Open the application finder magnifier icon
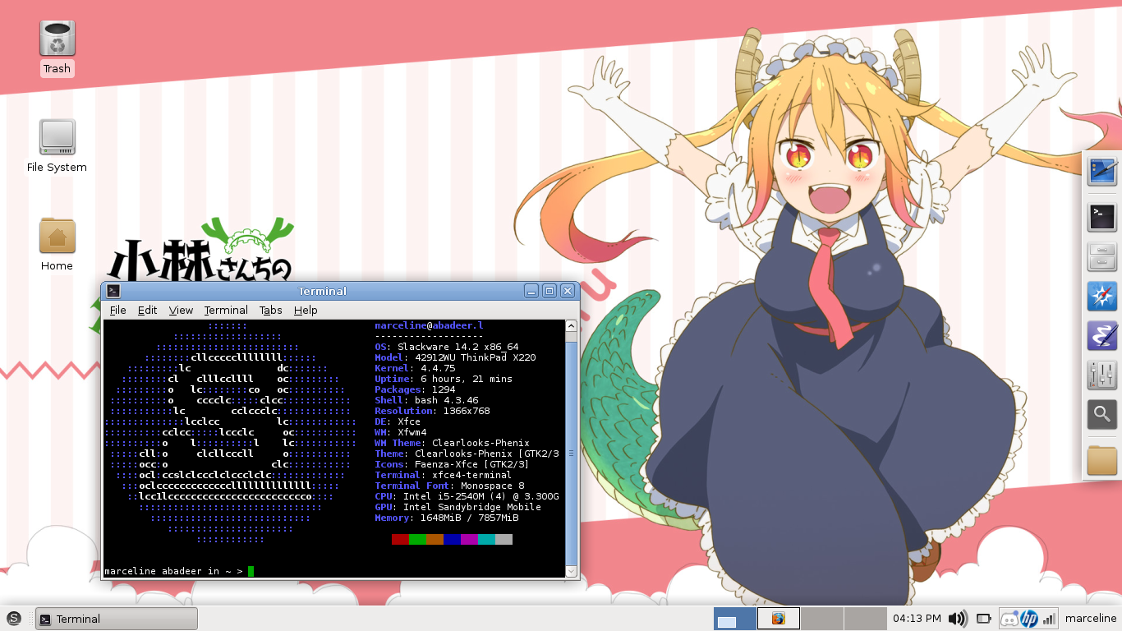The image size is (1122, 631). (x=1102, y=415)
